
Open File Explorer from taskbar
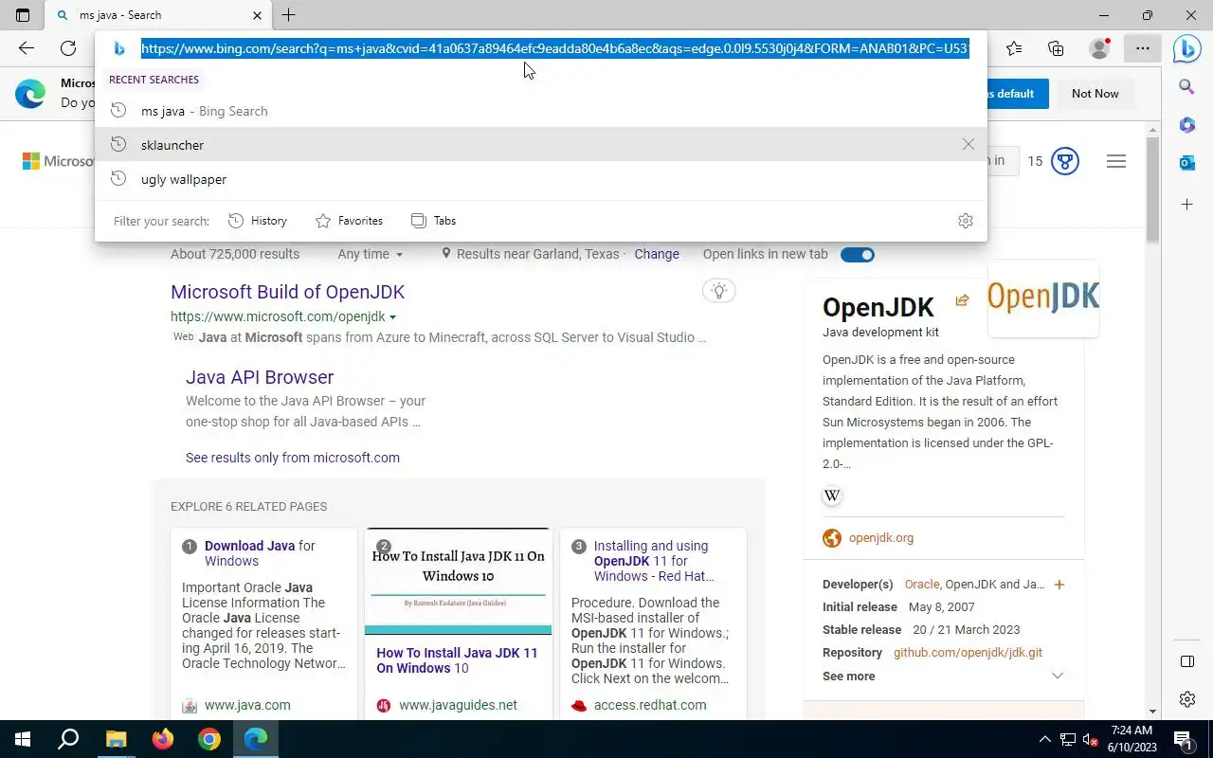116,739
